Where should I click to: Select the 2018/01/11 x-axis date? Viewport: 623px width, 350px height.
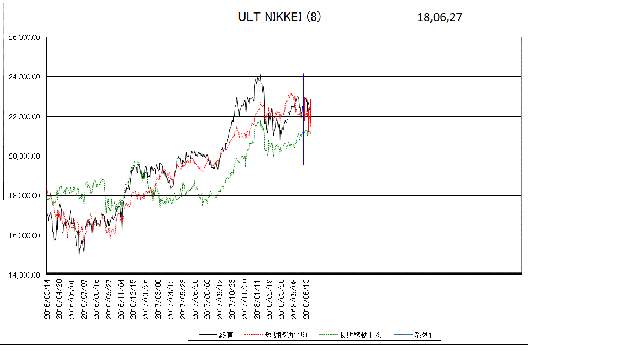click(257, 299)
